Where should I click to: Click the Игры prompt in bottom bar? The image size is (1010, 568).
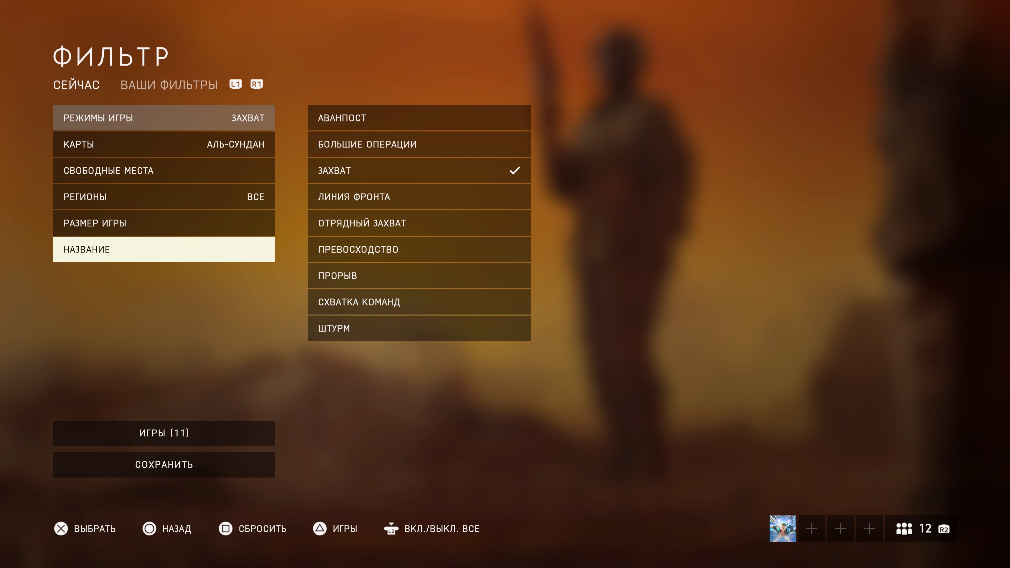[345, 529]
